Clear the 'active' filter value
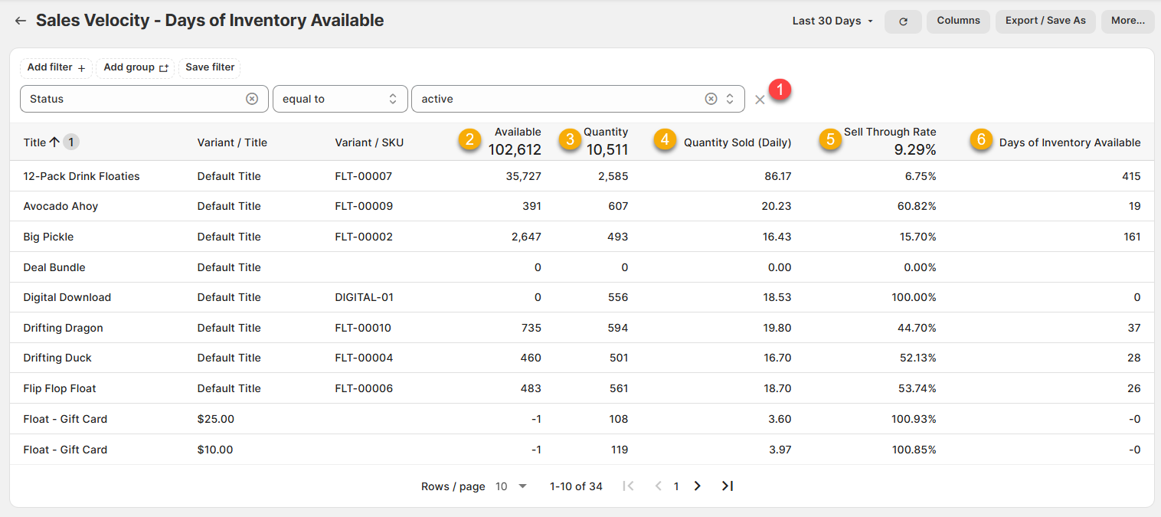Image resolution: width=1161 pixels, height=517 pixels. 711,99
